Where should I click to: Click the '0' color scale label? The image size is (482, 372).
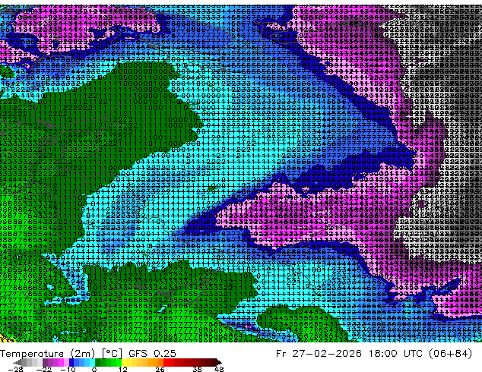[94, 369]
